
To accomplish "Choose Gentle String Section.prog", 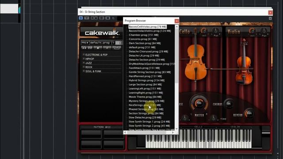I will pyautogui.click(x=149, y=72).
